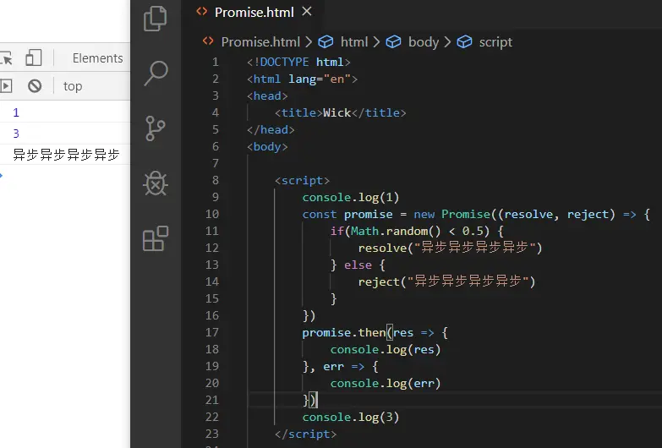Click console output line 3
The width and height of the screenshot is (662, 448).
[x=16, y=134]
